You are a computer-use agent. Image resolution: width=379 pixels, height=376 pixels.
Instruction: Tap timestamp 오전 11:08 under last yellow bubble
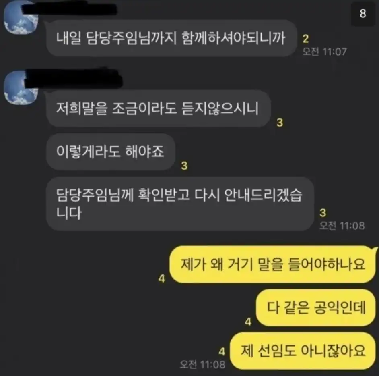[x=202, y=364]
